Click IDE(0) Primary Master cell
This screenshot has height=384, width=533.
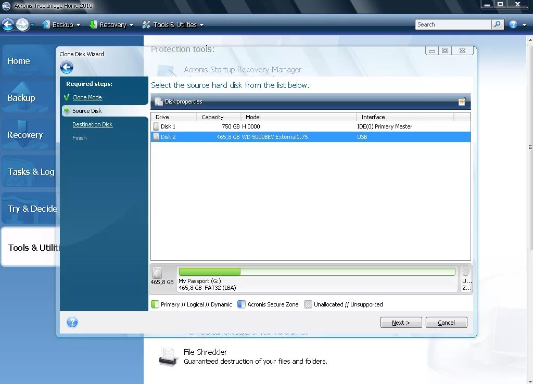click(385, 126)
